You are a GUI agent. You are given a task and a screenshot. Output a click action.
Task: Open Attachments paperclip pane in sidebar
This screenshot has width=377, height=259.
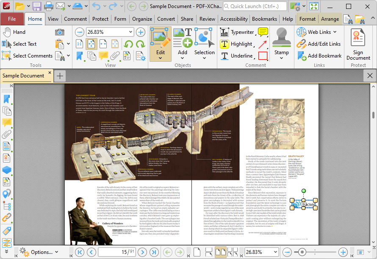pyautogui.click(x=6, y=134)
